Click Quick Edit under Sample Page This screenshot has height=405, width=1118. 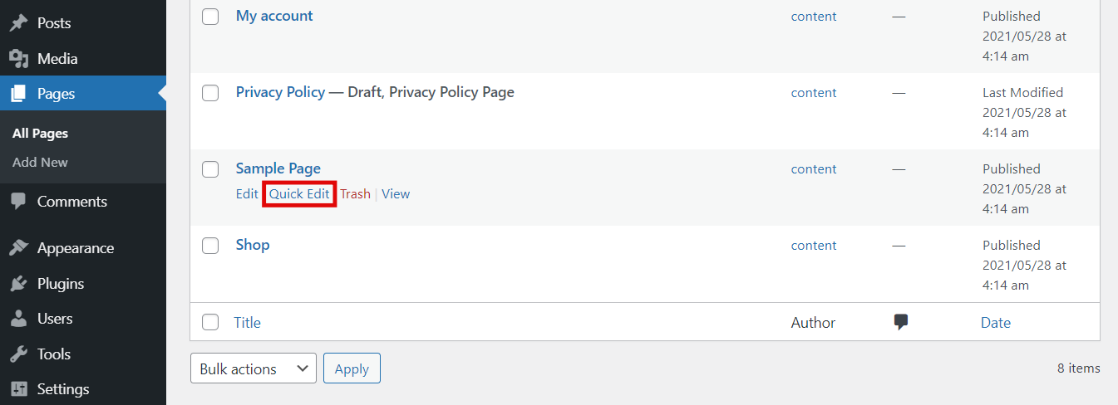pyautogui.click(x=299, y=194)
